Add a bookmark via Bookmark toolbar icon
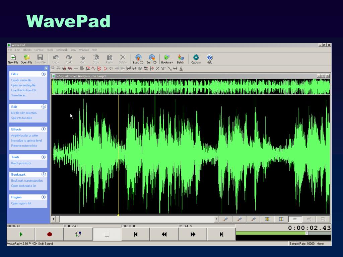Viewport: 343px width, 257px height. pyautogui.click(x=167, y=59)
